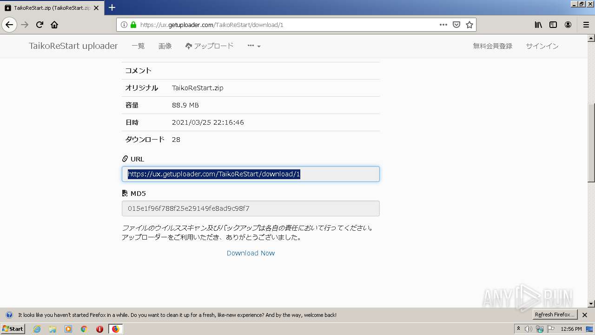Open the Windows Start menu
This screenshot has width=595, height=335.
point(13,328)
